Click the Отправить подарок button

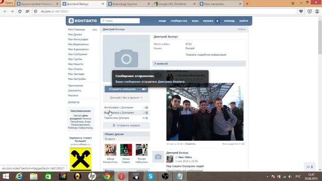click(126, 125)
